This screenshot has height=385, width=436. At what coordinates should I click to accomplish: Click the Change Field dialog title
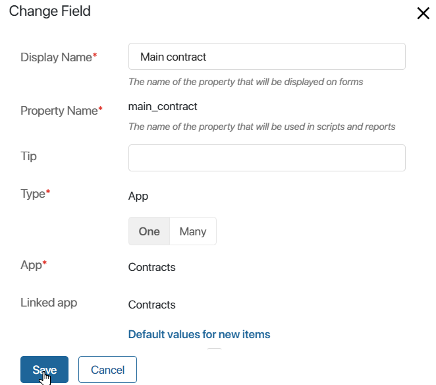50,11
